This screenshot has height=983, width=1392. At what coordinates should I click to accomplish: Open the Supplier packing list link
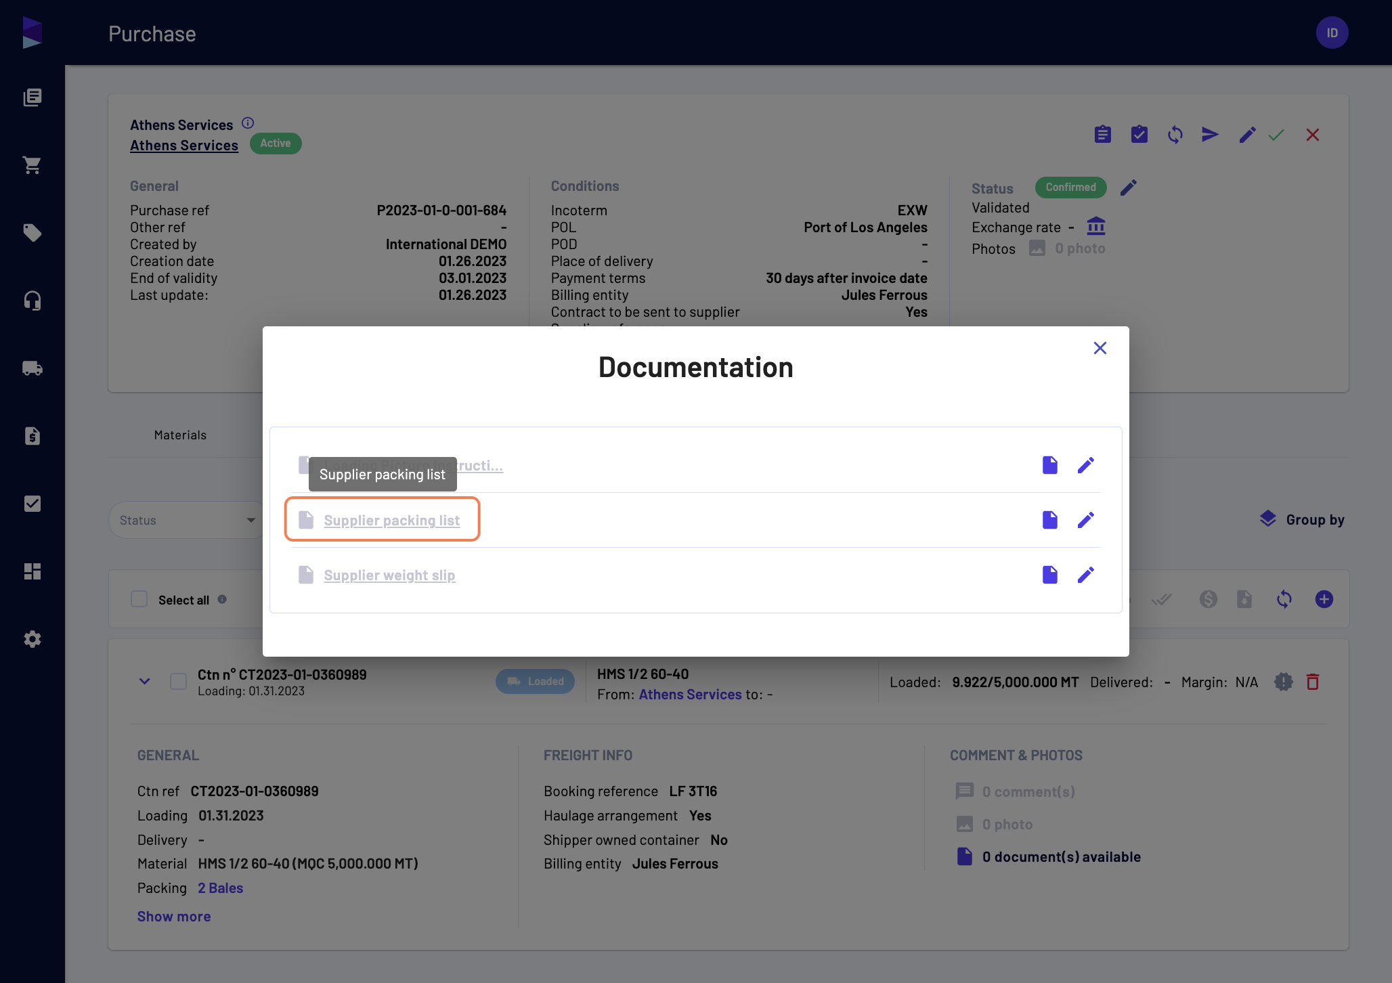[391, 520]
